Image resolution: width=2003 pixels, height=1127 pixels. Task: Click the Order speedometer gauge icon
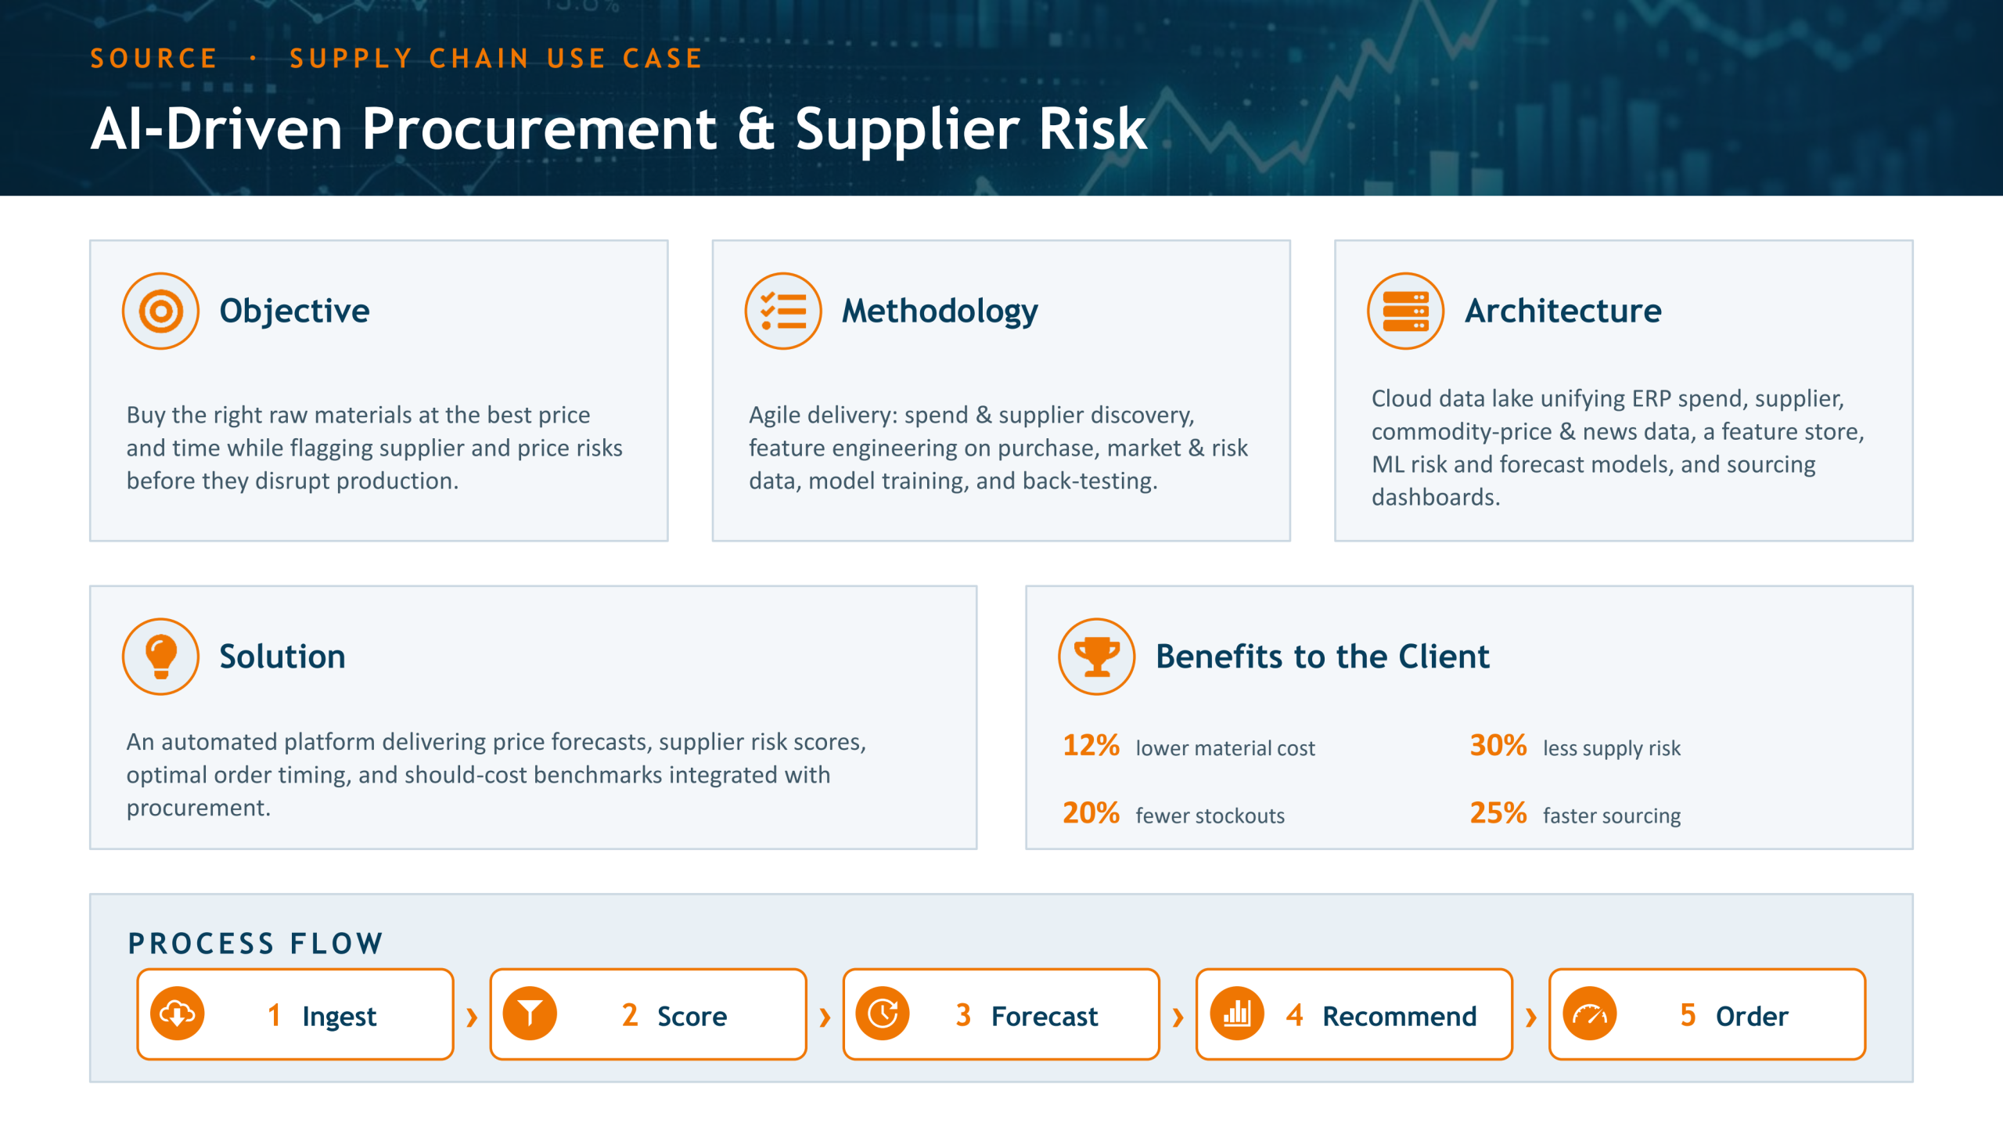(x=1589, y=1014)
